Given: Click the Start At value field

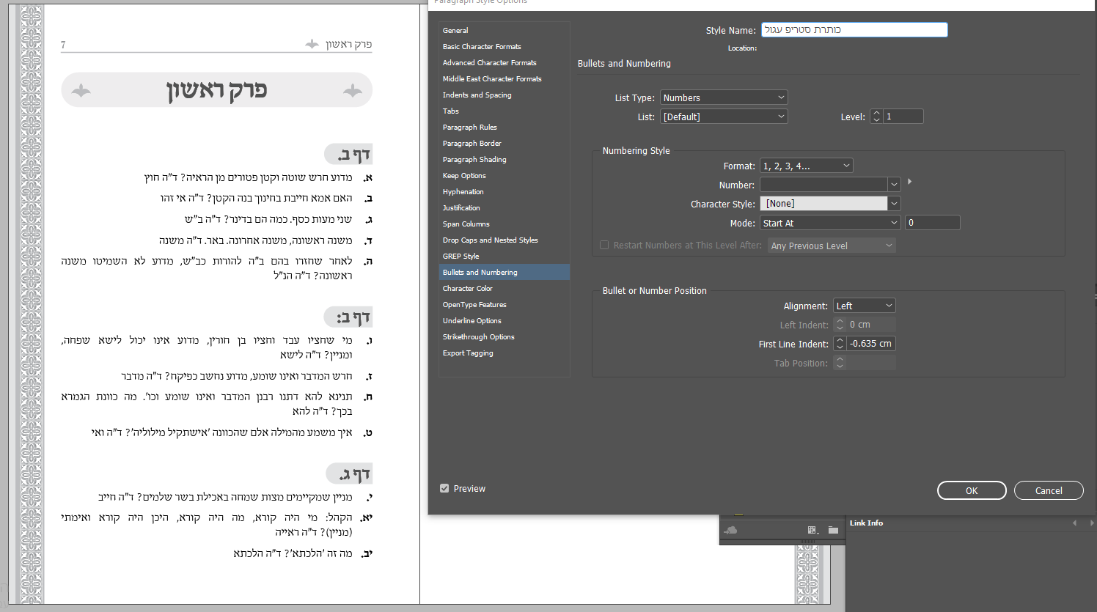Looking at the screenshot, I should [933, 223].
